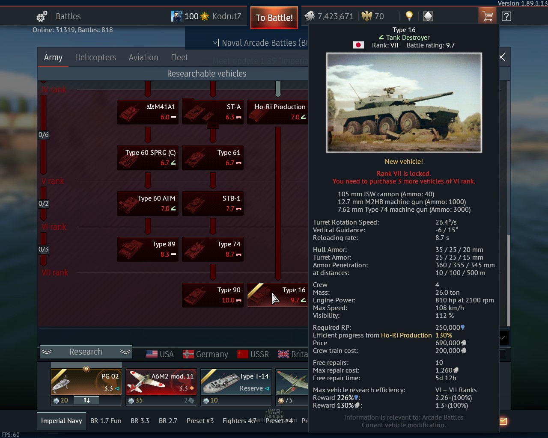
Task: Select the M41A1 vehicle
Action: 148,112
